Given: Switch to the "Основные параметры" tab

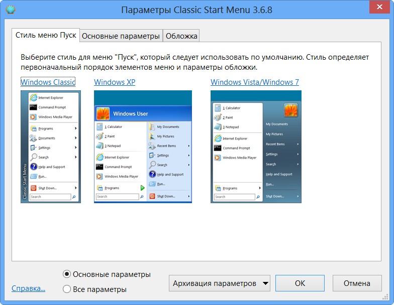Looking at the screenshot, I should point(121,36).
